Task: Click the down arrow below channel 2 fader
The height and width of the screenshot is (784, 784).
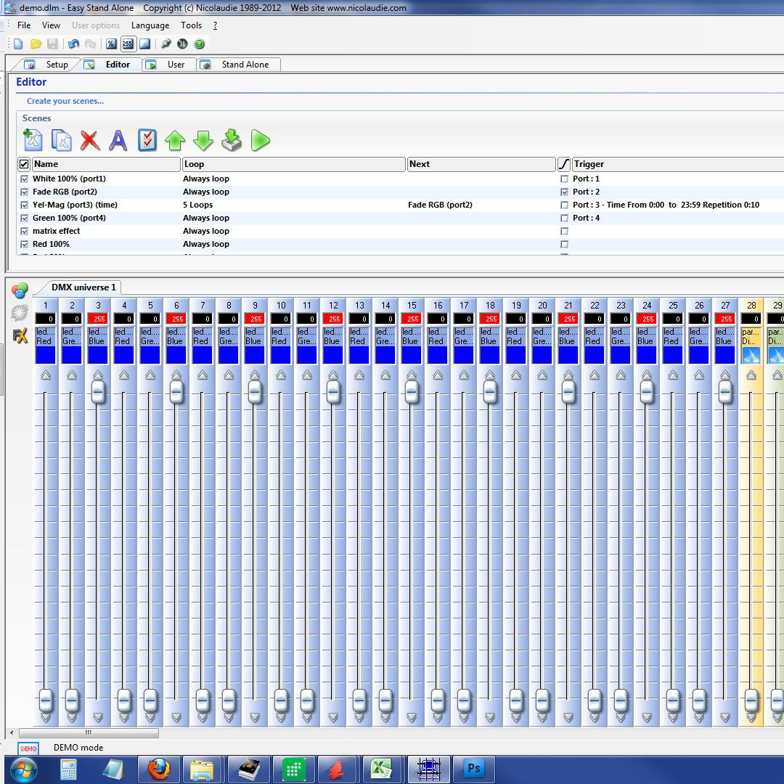Action: (x=72, y=717)
